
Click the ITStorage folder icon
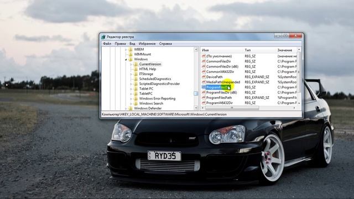coord(136,74)
